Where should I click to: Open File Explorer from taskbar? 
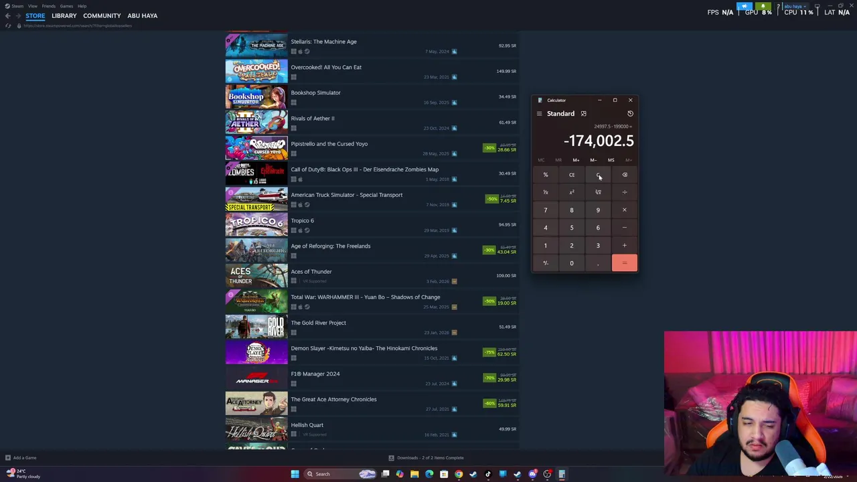[x=414, y=474]
